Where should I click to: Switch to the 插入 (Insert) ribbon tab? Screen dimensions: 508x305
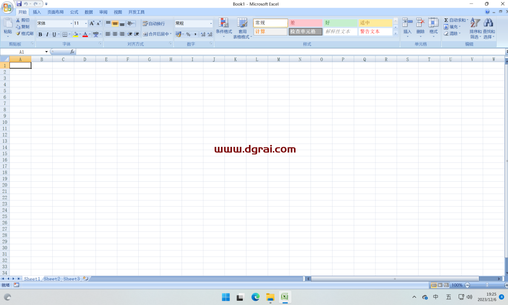(x=37, y=12)
